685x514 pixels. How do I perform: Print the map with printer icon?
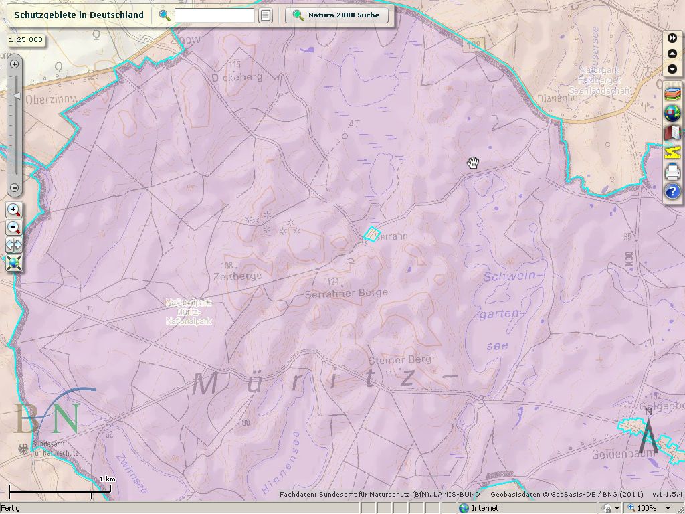(x=672, y=173)
